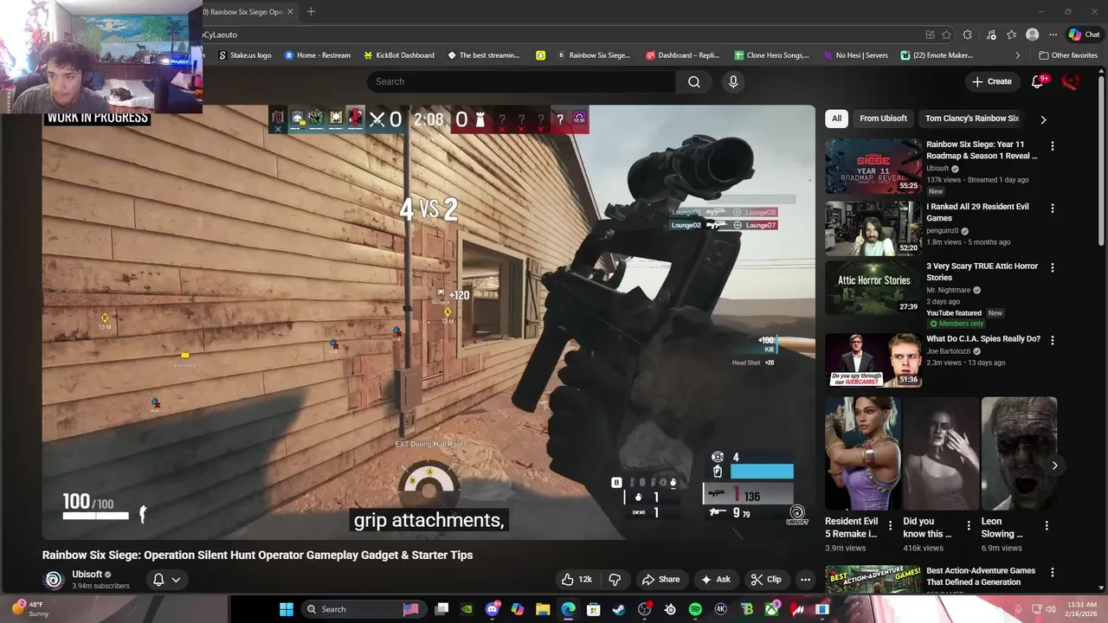Open options for Best Action-Adventure Games video
The height and width of the screenshot is (623, 1108).
tap(1053, 572)
